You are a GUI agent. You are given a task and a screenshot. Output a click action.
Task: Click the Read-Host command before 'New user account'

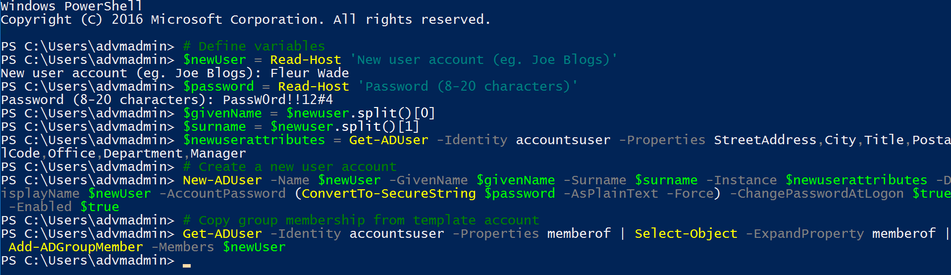[x=306, y=59]
